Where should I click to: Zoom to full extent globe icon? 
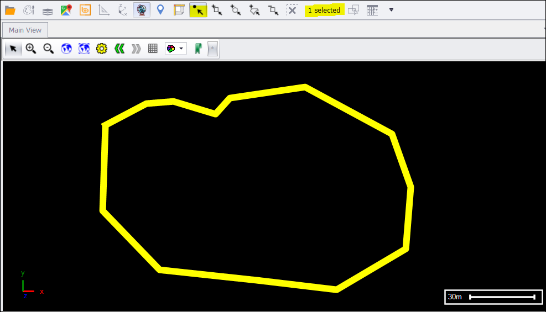66,49
